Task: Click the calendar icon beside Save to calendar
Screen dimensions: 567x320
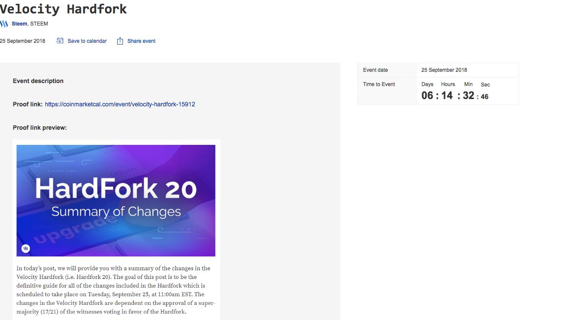Action: (x=60, y=41)
